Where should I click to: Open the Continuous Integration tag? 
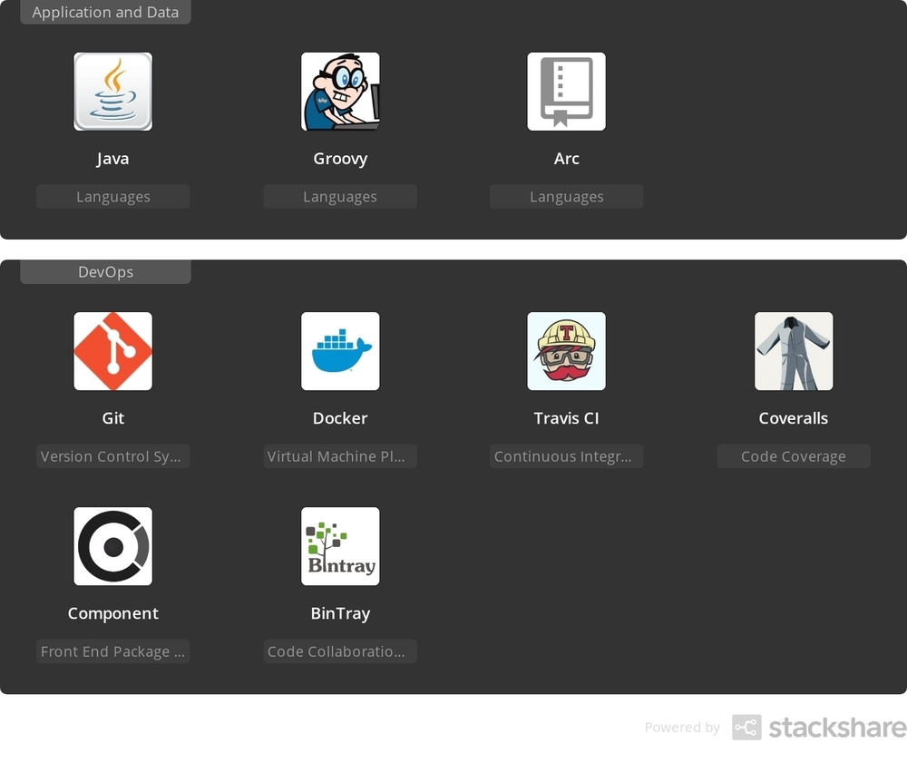[566, 455]
